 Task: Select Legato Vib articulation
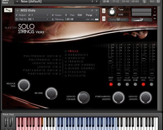click(x=49, y=67)
